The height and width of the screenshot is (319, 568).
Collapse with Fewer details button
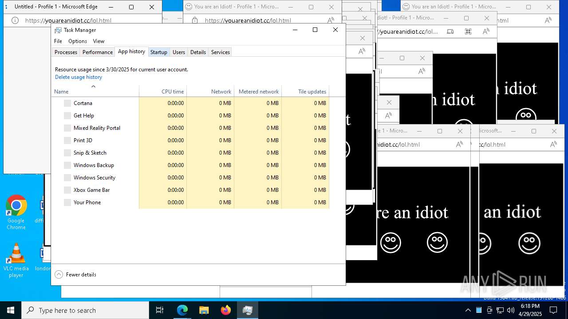[x=75, y=274]
